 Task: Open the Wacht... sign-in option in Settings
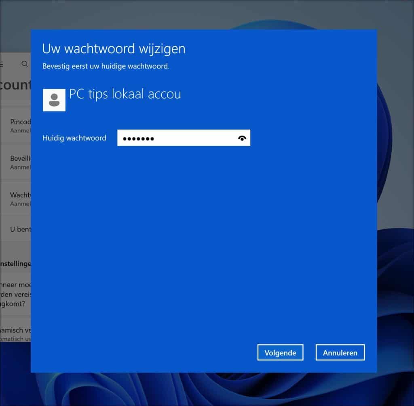pyautogui.click(x=16, y=199)
